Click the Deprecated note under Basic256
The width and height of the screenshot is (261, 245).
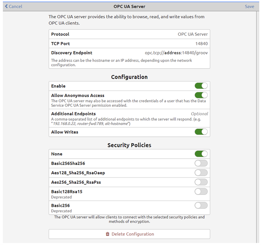(61, 211)
